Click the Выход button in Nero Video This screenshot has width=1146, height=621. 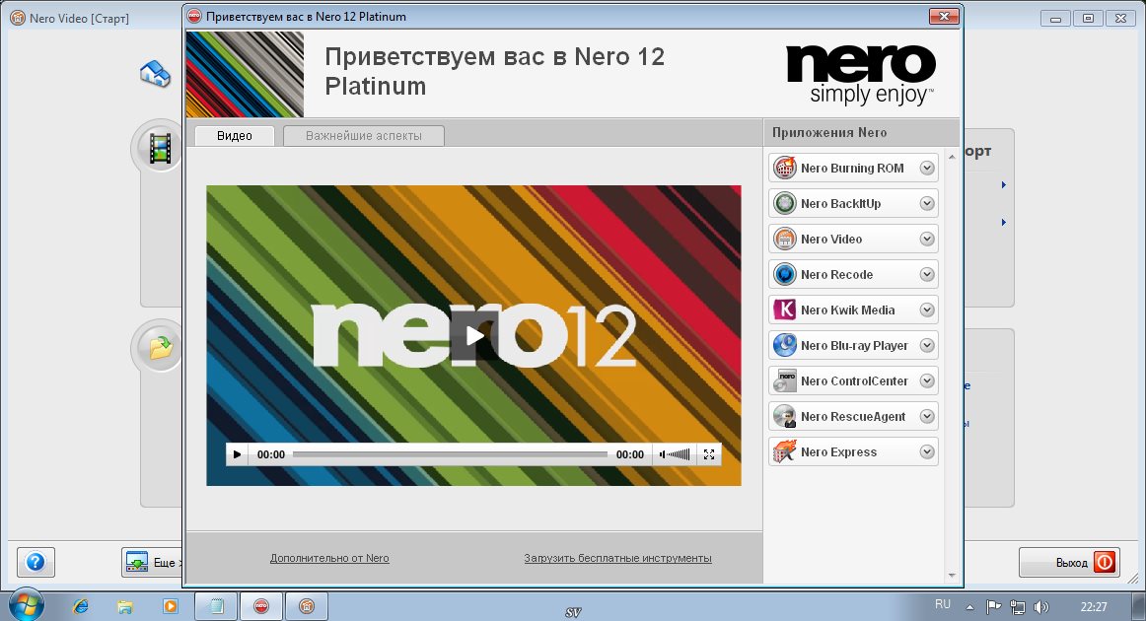coord(1070,562)
